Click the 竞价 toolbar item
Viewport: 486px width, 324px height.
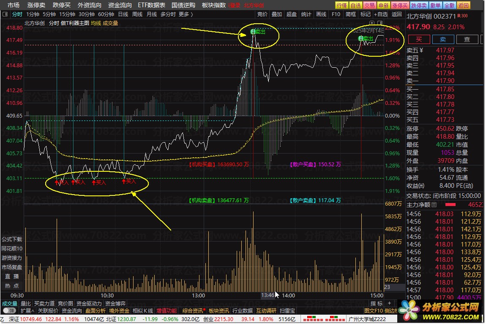click(x=262, y=14)
